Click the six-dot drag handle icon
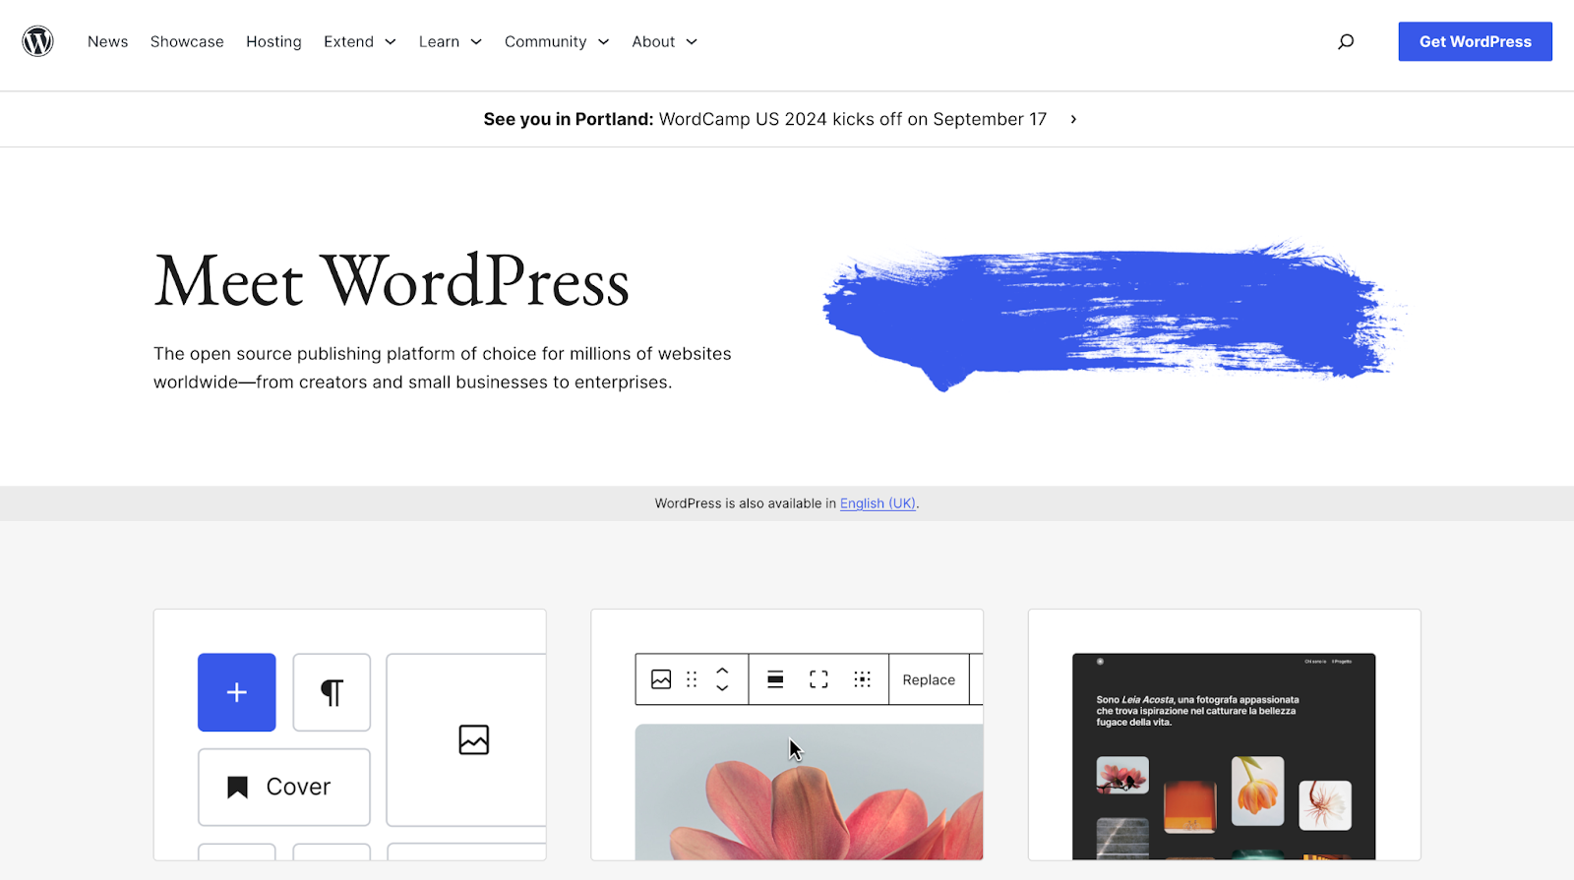 pos(692,679)
